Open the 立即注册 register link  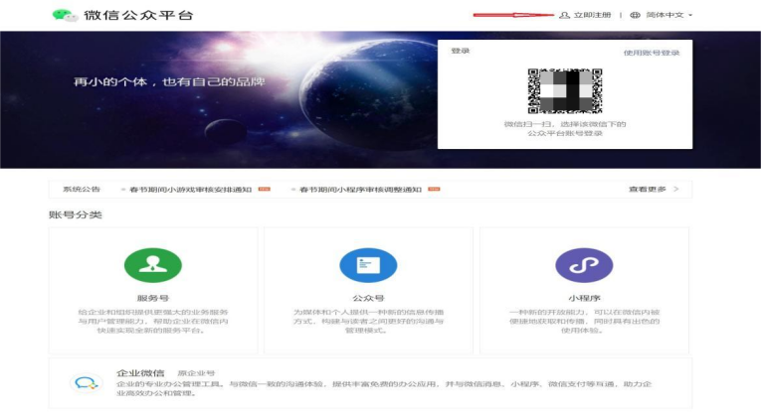[592, 15]
